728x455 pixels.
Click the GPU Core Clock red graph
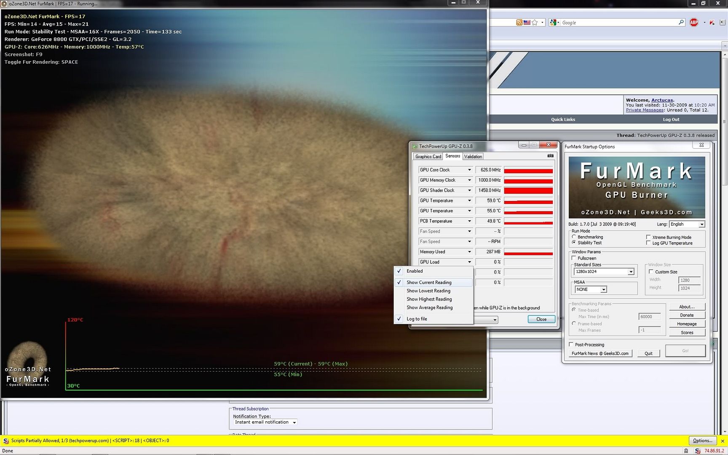pyautogui.click(x=528, y=170)
